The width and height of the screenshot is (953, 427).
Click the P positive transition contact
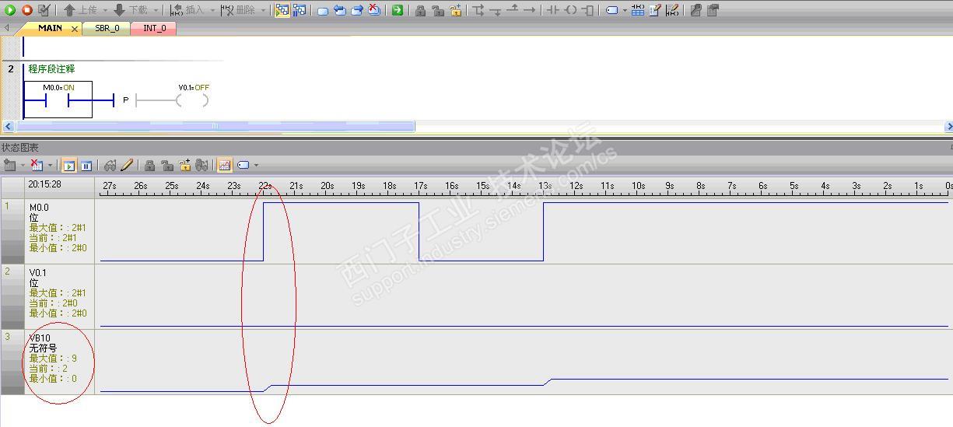125,100
